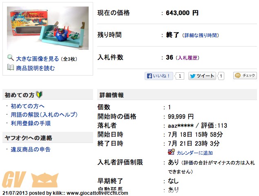Click the Facebook いいね! like button
This screenshot has height=196, width=259.
coord(159,76)
